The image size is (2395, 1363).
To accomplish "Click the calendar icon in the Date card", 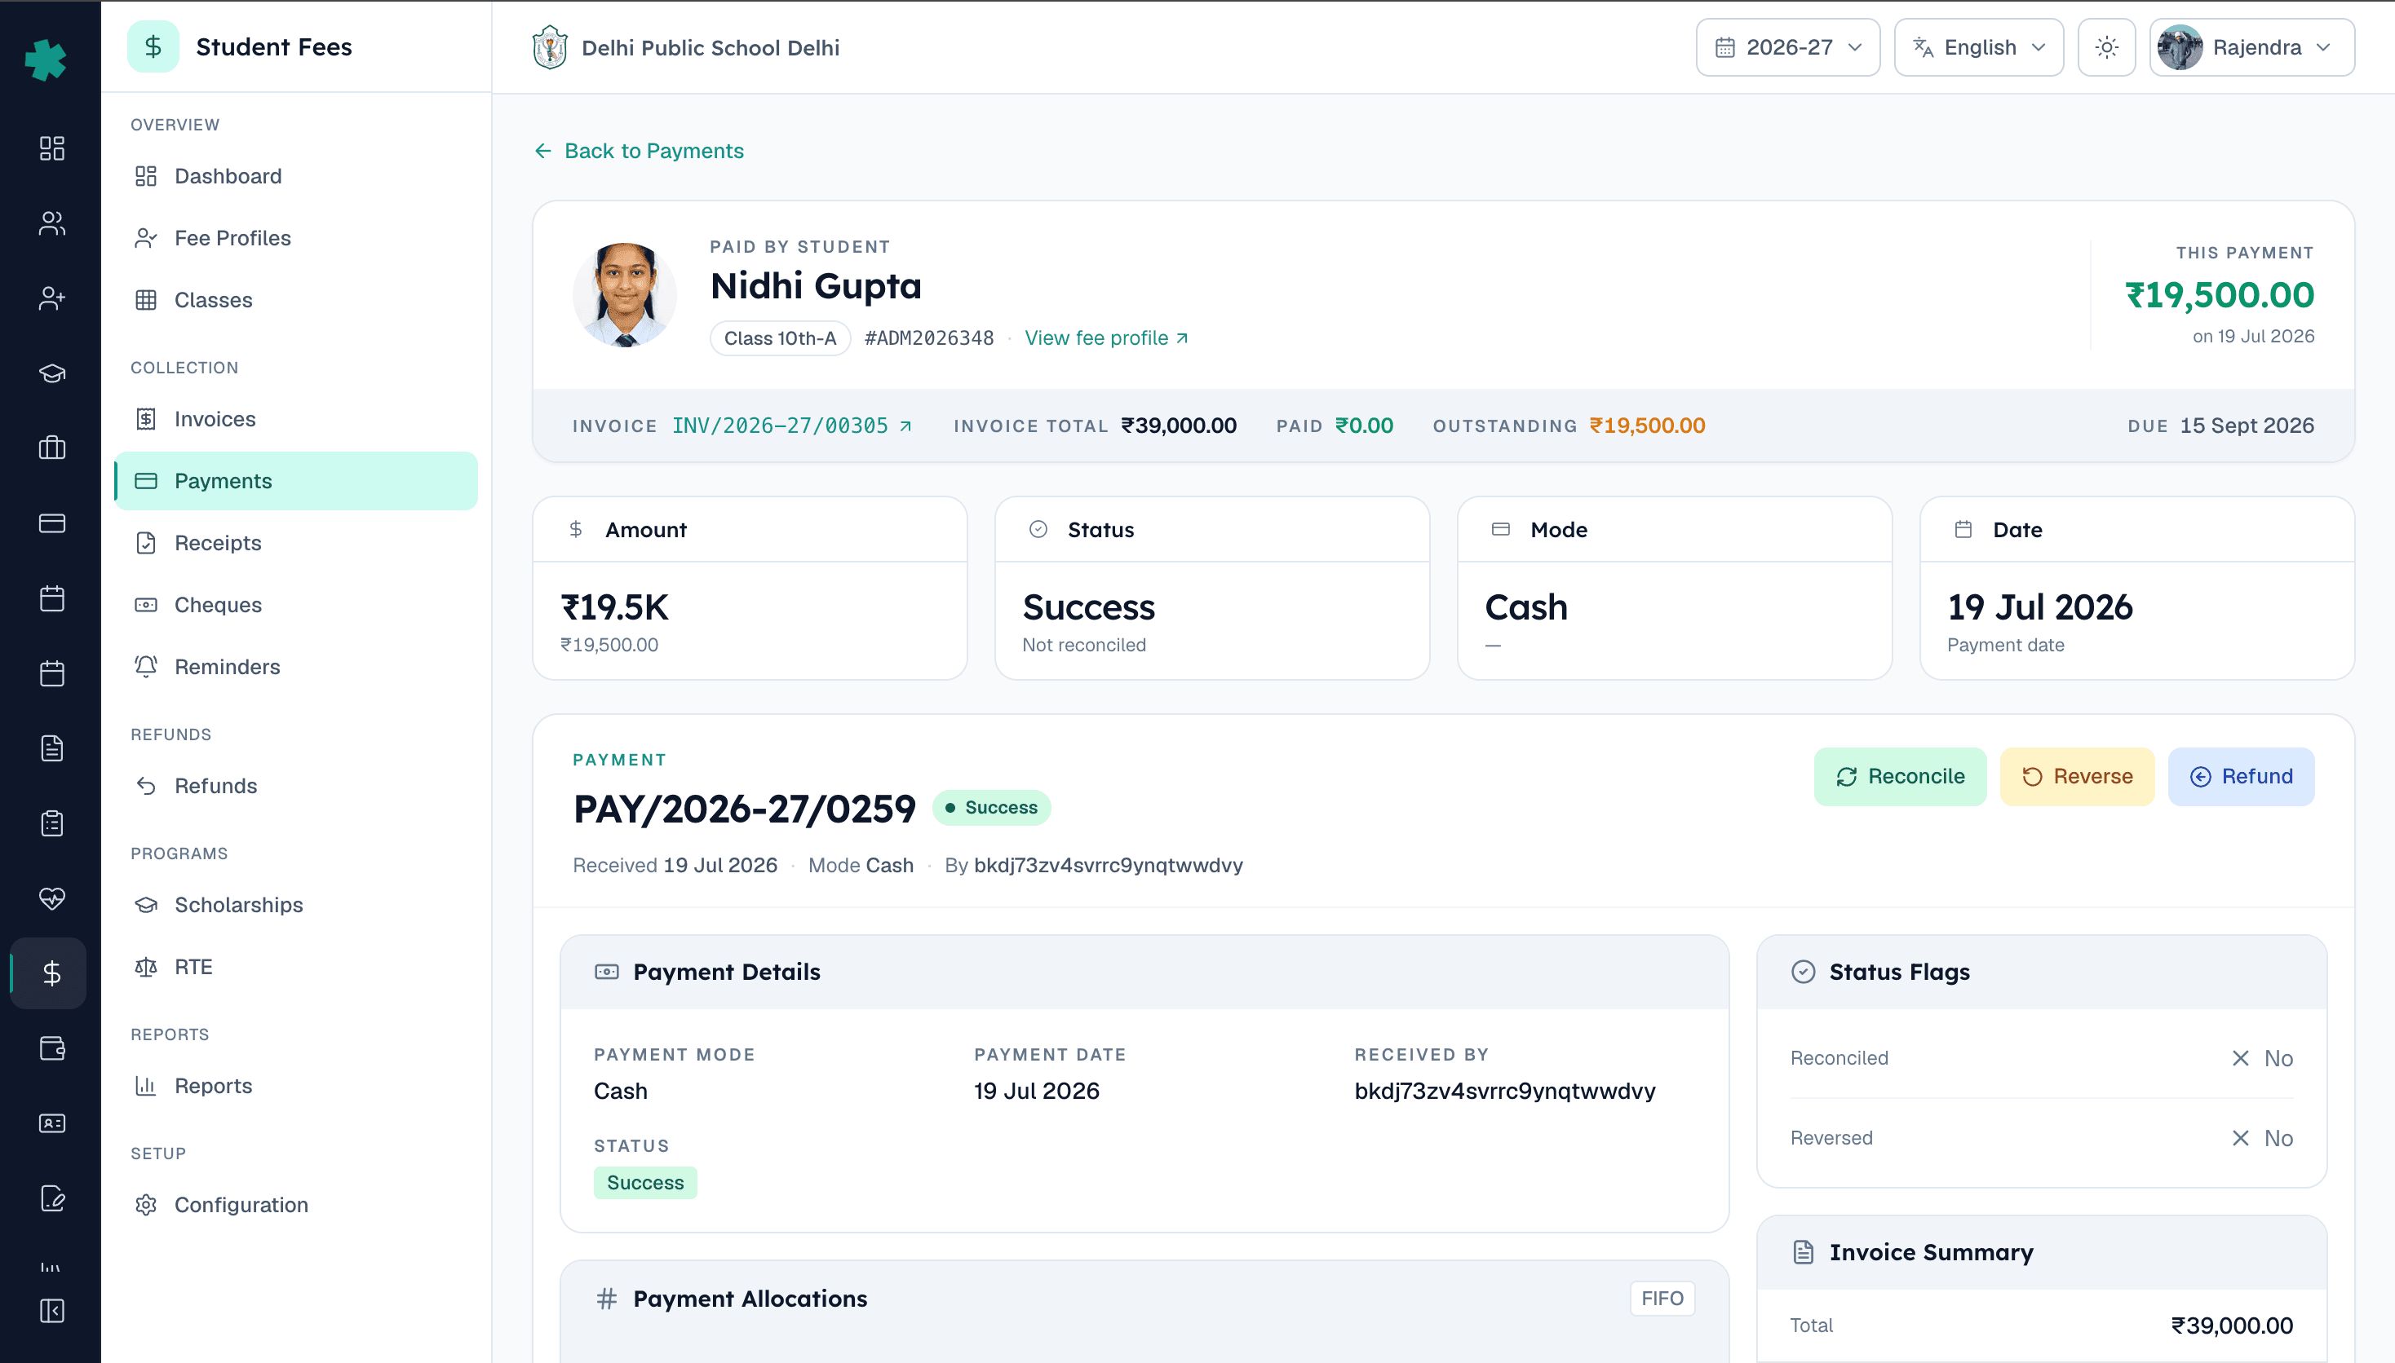I will tap(1963, 530).
